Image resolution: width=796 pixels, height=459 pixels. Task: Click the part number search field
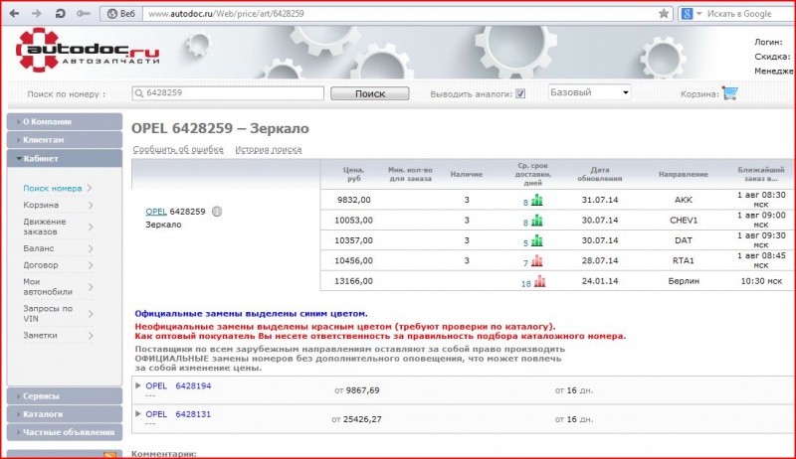(x=228, y=93)
